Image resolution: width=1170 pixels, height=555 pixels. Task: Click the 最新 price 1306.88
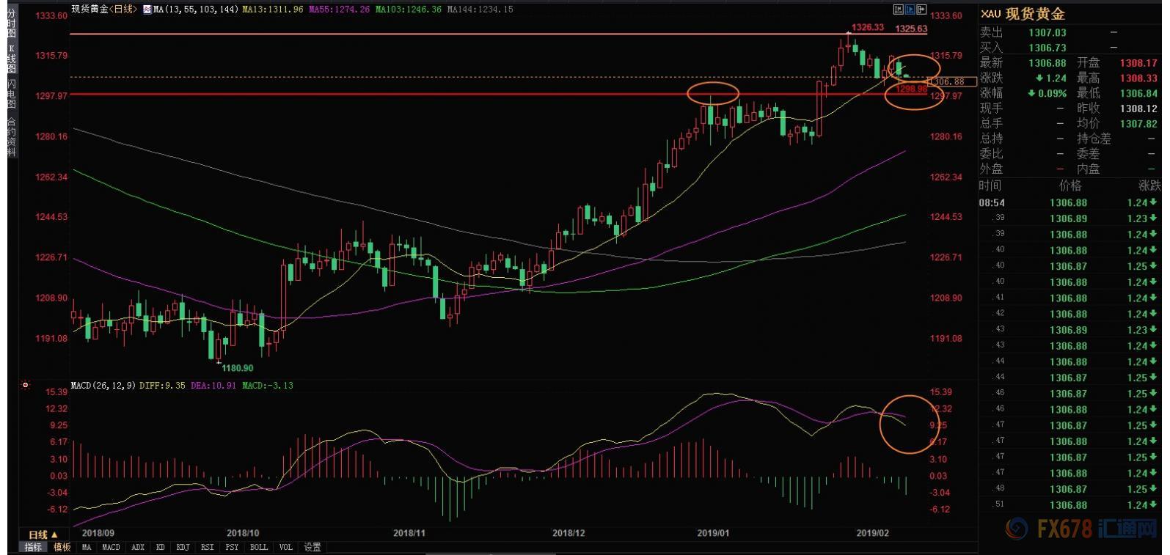(1047, 63)
